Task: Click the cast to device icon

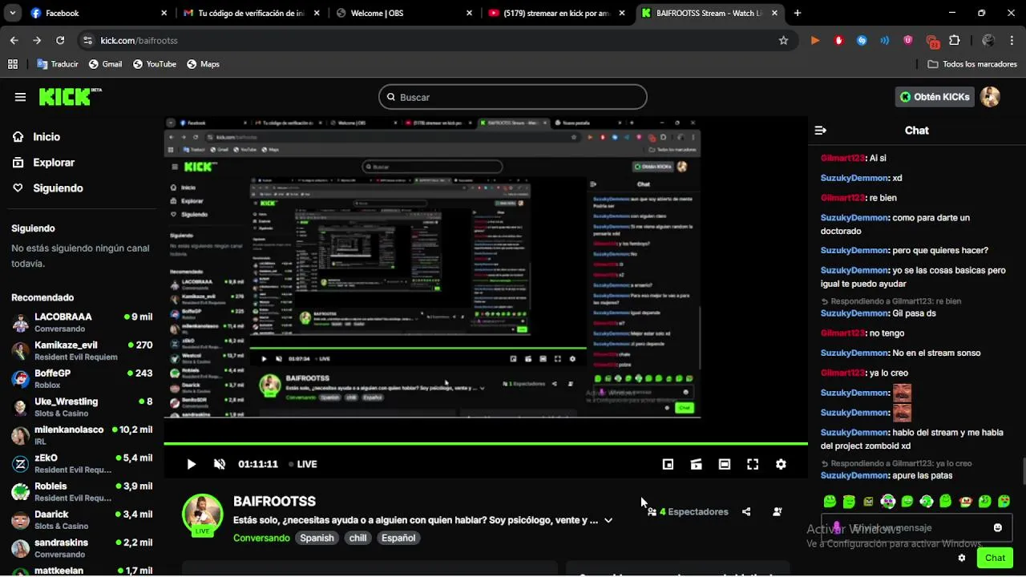Action: click(696, 464)
